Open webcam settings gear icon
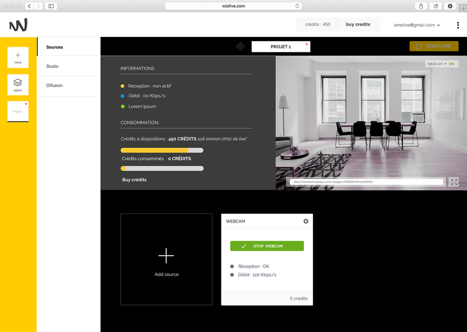This screenshot has height=332, width=467. coord(306,222)
